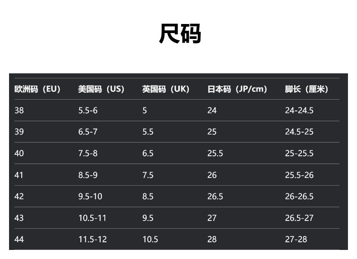Click foot length 26.5-27 cell

[299, 218]
